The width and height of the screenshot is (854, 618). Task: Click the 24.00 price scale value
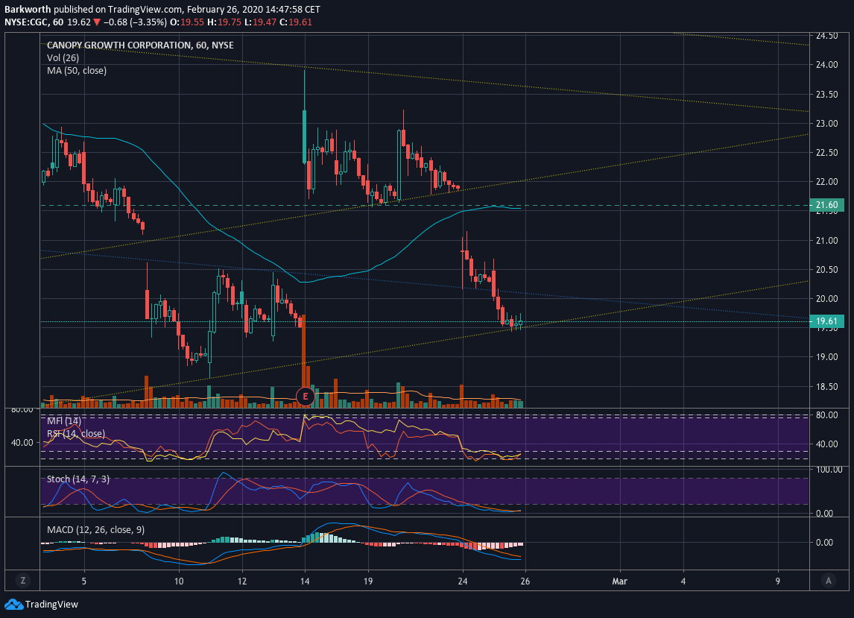point(826,64)
